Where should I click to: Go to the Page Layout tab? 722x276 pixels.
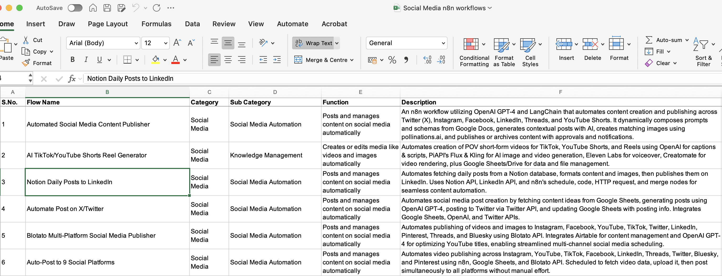[x=108, y=24]
